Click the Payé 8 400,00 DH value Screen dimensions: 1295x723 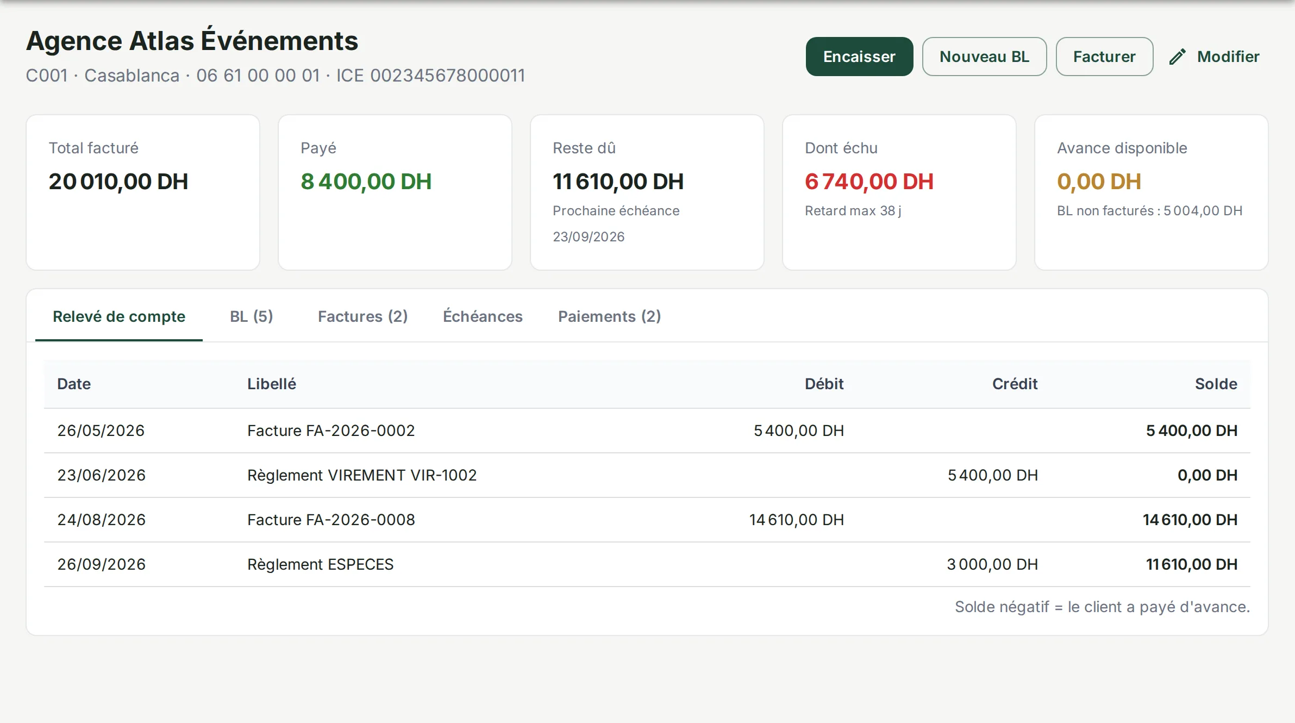pos(366,182)
